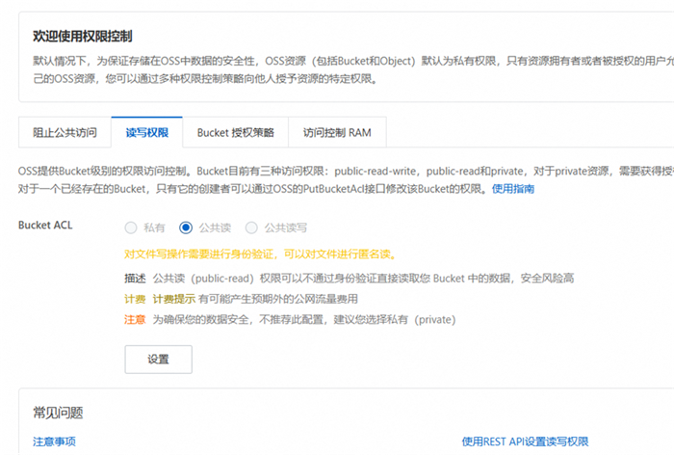Click the yellow 计费 label

click(x=135, y=299)
